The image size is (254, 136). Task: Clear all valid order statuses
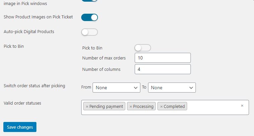(242, 106)
